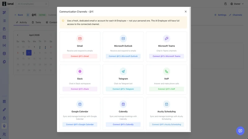Open the lock icon in sidebar

click(4, 118)
